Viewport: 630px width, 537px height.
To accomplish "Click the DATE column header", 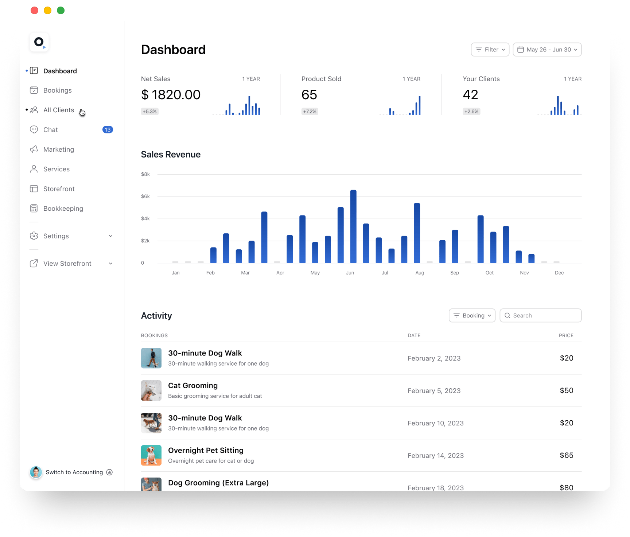I will [x=414, y=335].
